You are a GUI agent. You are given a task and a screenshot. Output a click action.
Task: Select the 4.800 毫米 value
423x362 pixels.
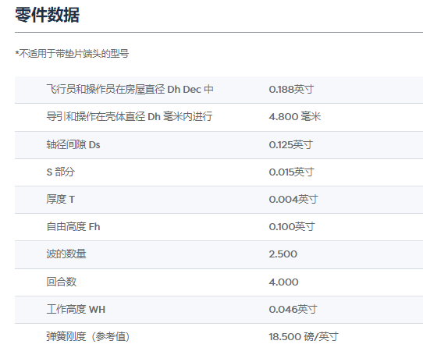coord(294,116)
